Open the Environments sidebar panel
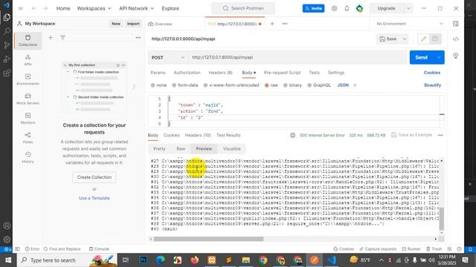 coord(28,79)
